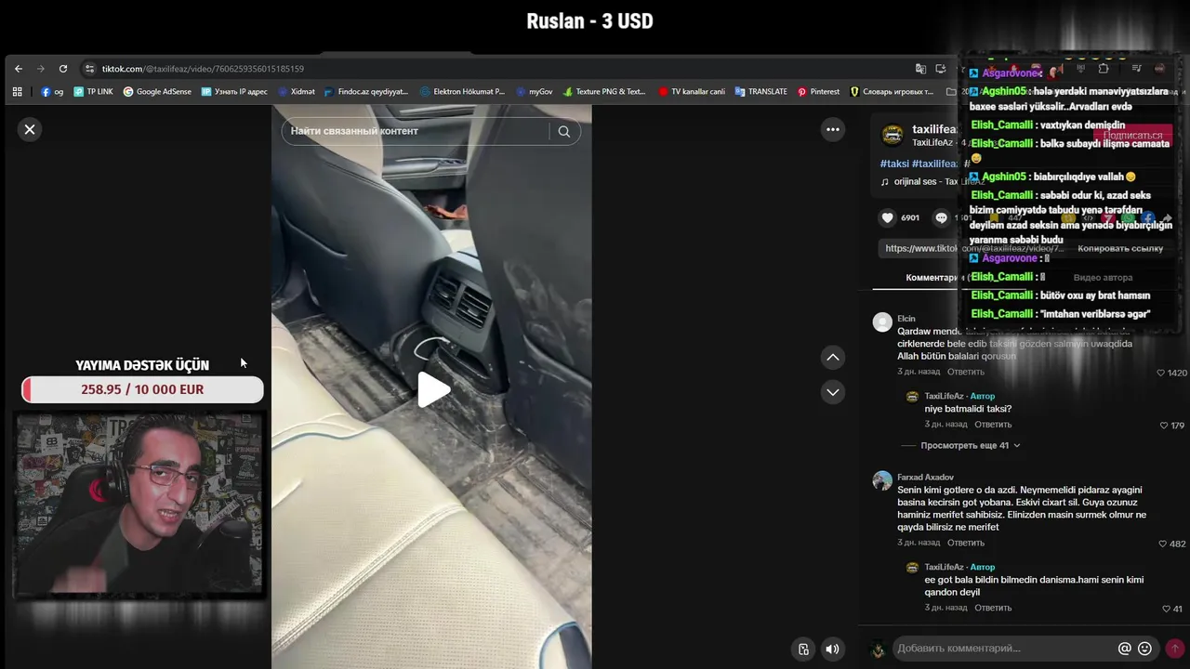Reply to 'niye batmalidi taksi?' comment
1190x669 pixels.
993,425
